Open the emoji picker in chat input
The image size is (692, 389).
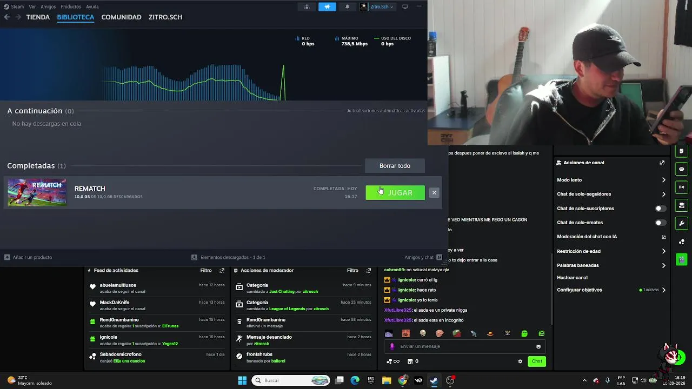point(538,346)
